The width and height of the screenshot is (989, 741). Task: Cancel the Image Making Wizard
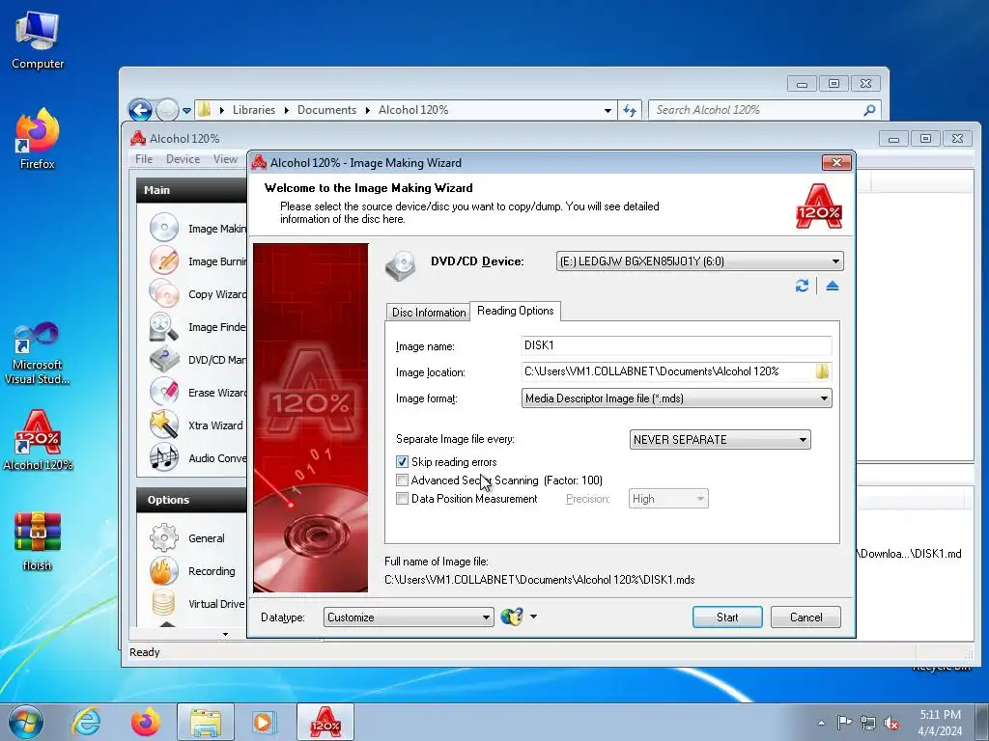pyautogui.click(x=805, y=617)
